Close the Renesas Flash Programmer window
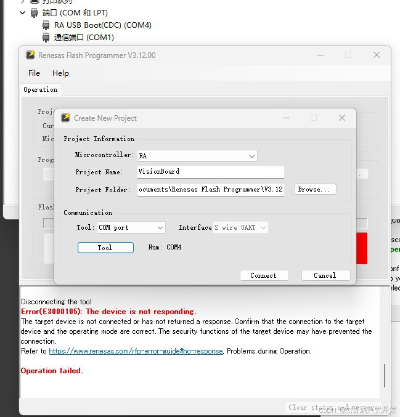 pyautogui.click(x=377, y=55)
